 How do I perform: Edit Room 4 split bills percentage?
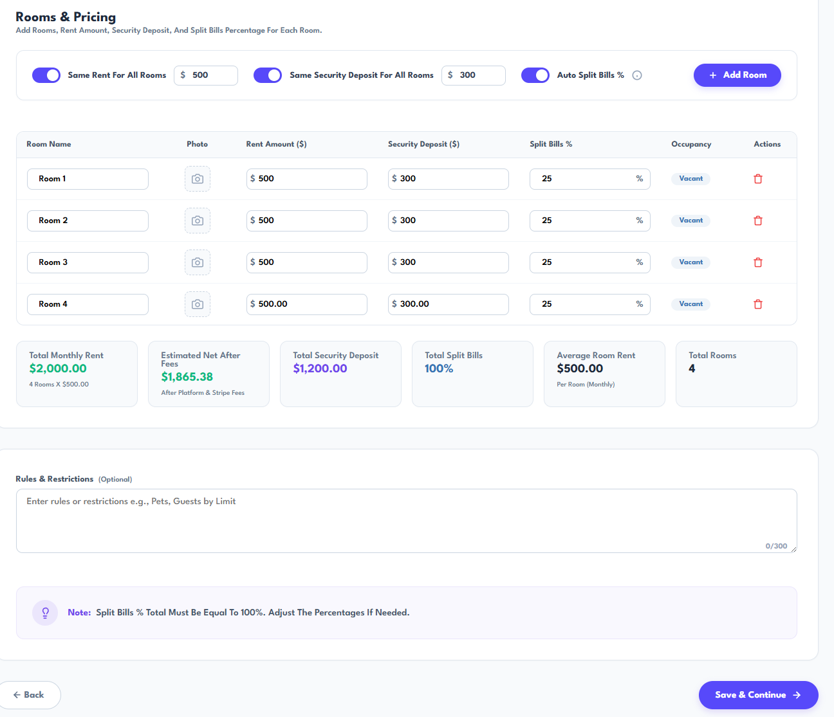point(590,304)
